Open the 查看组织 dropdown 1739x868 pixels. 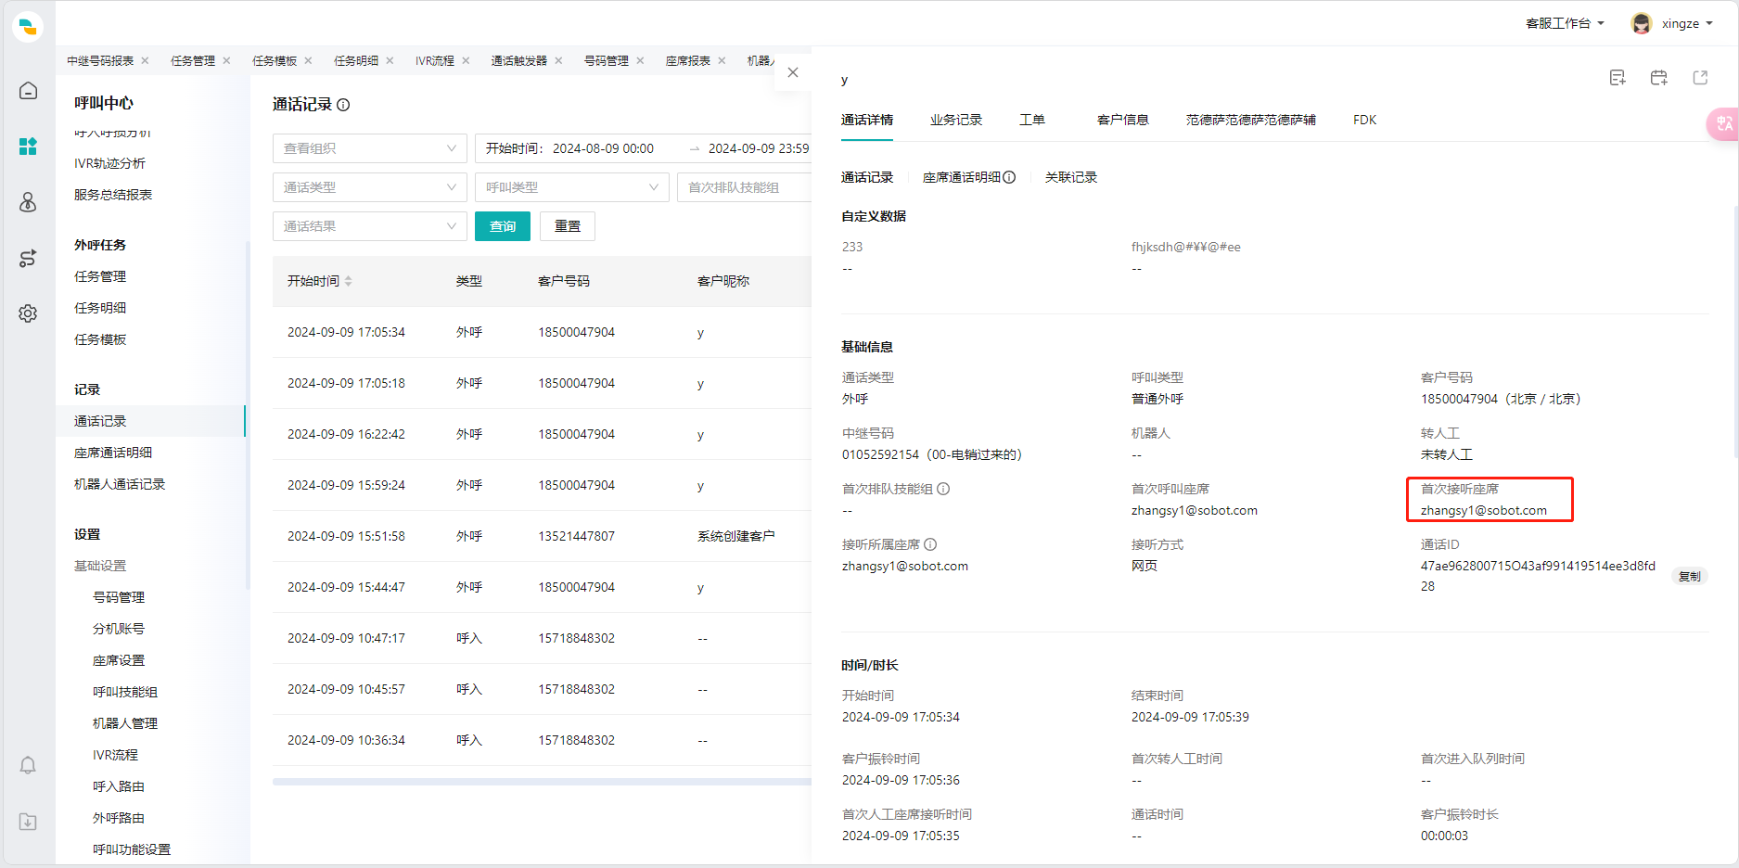tap(370, 148)
